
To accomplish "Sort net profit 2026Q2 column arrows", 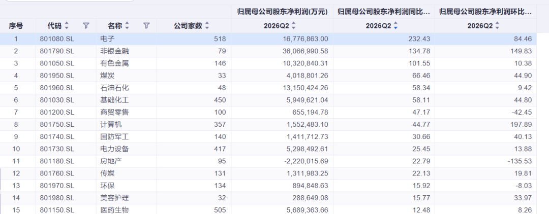I will [294, 25].
